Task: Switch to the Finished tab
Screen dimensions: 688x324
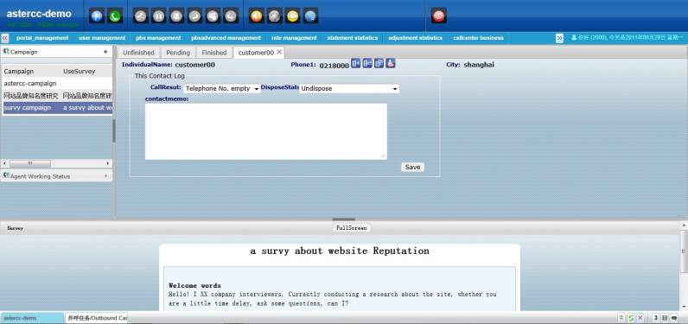Action: coord(214,53)
